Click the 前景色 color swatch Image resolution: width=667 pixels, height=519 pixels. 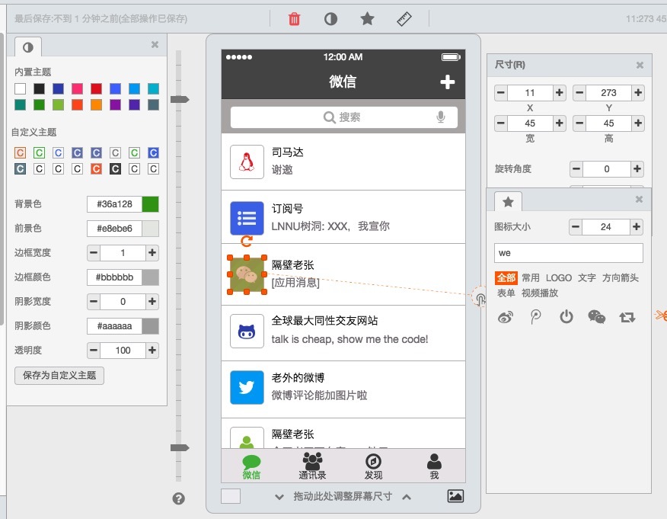(x=150, y=229)
